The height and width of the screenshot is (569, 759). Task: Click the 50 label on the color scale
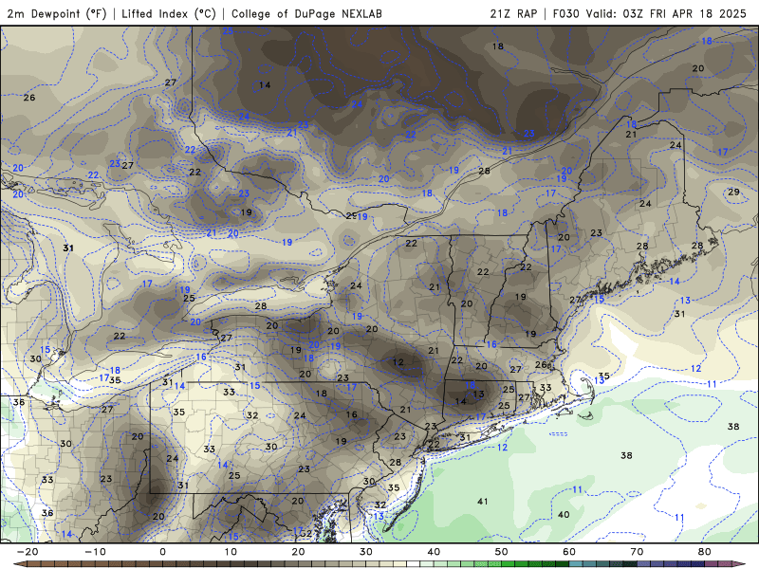click(x=502, y=552)
